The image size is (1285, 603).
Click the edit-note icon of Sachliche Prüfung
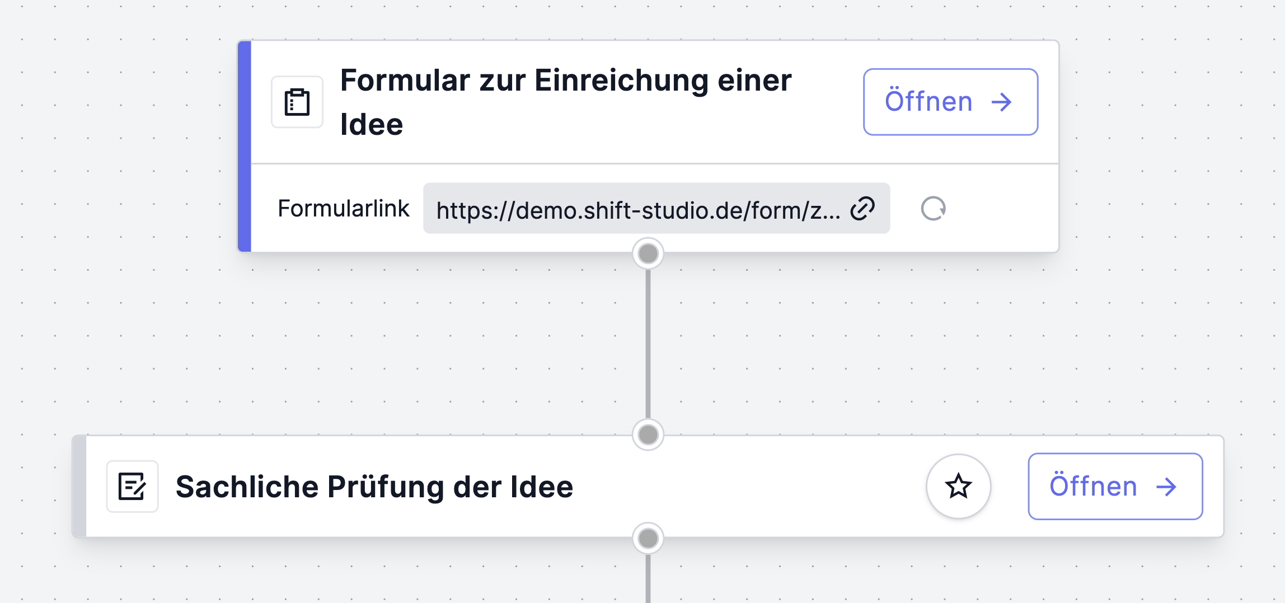coord(133,486)
